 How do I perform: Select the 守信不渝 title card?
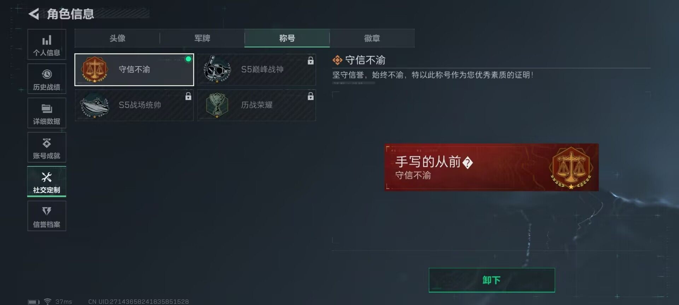pos(134,70)
